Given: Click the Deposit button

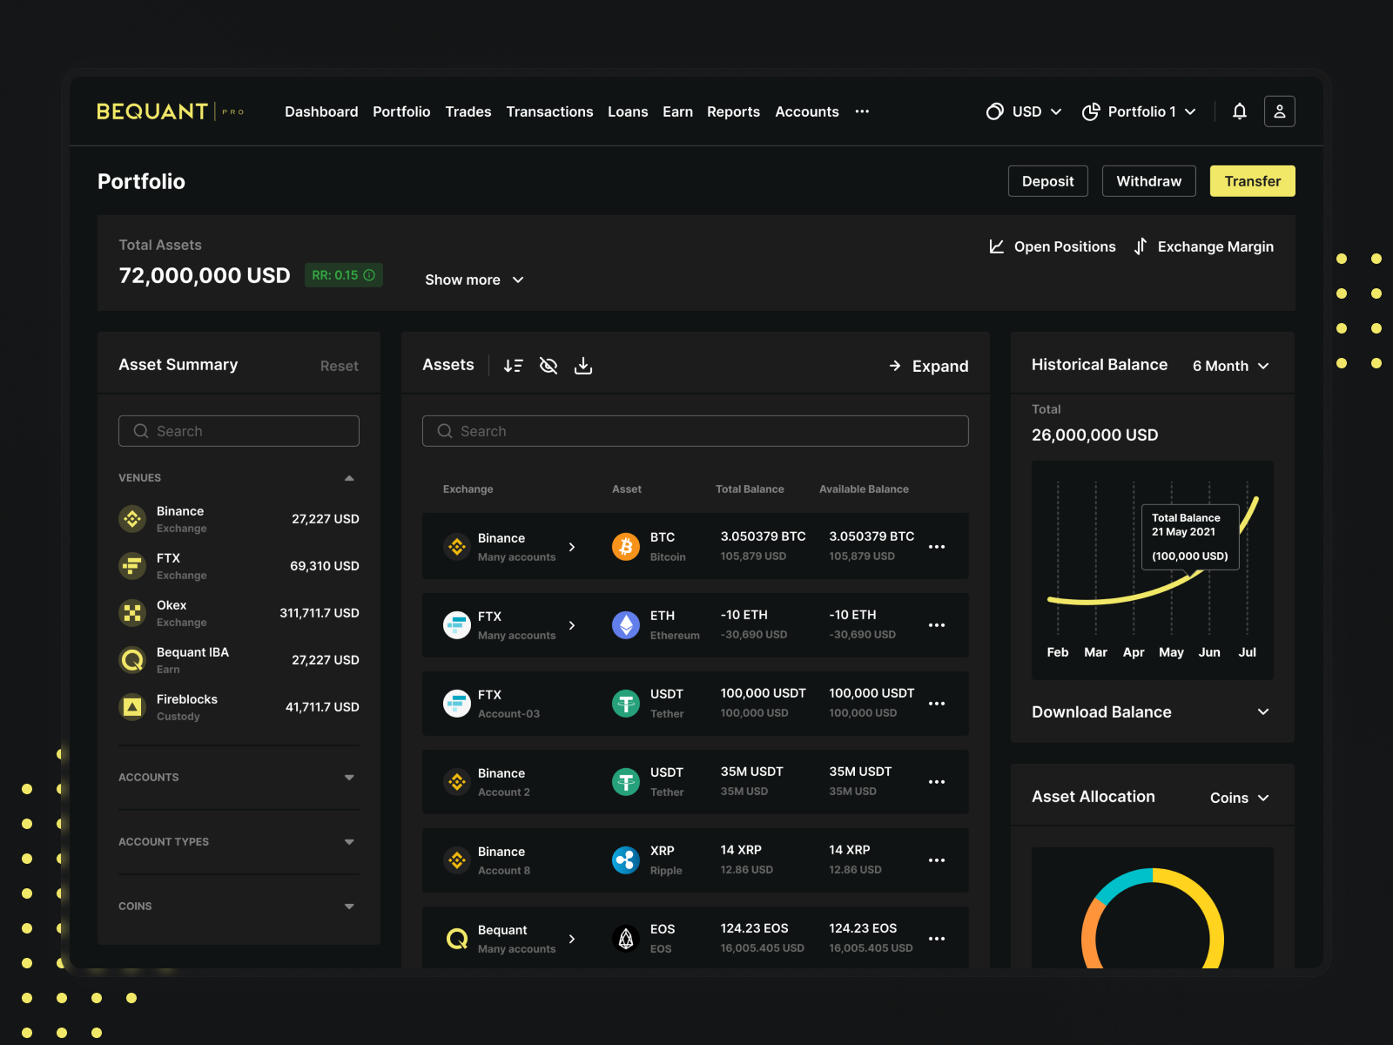Looking at the screenshot, I should 1048,181.
